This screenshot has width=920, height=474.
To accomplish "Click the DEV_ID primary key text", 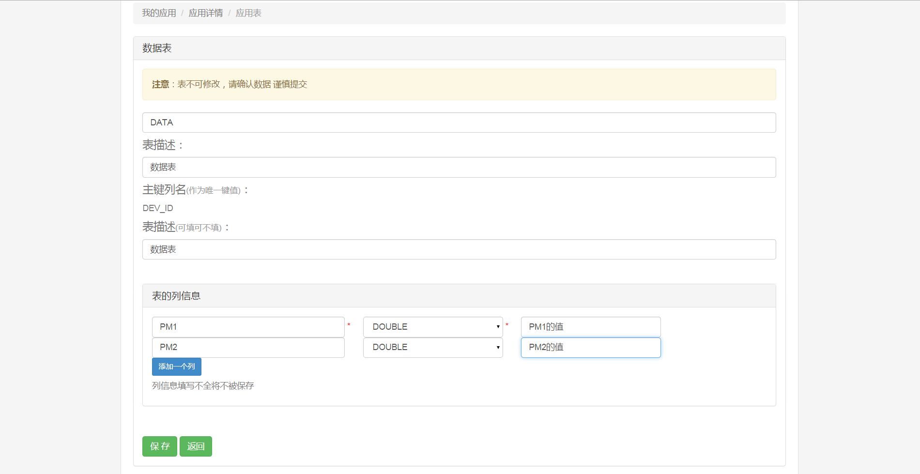I will click(158, 208).
